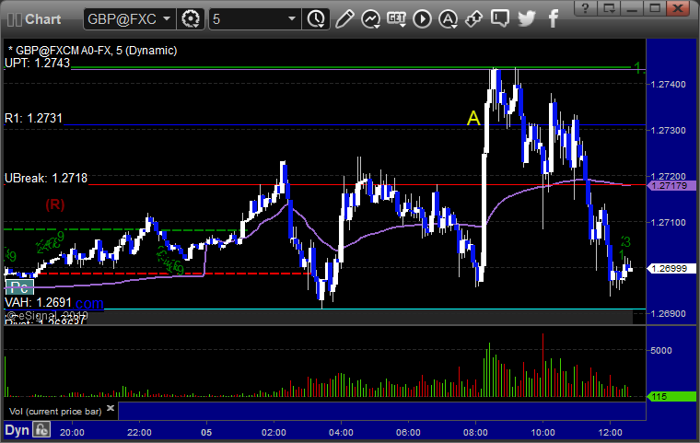The width and height of the screenshot is (700, 443).
Task: Open the alerts A icon
Action: point(448,19)
